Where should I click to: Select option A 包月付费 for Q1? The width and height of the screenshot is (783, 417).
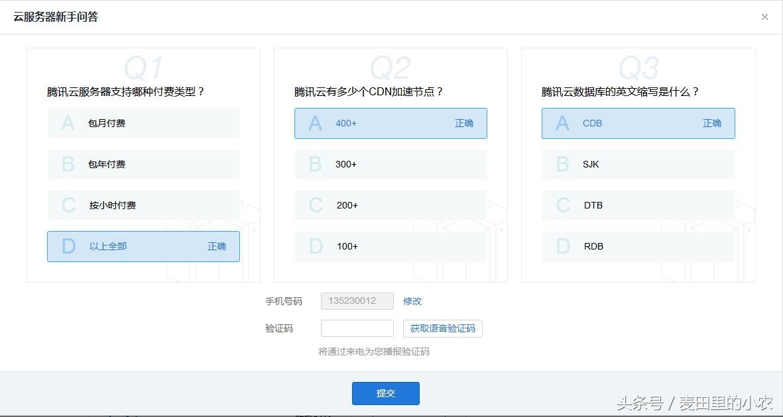143,123
